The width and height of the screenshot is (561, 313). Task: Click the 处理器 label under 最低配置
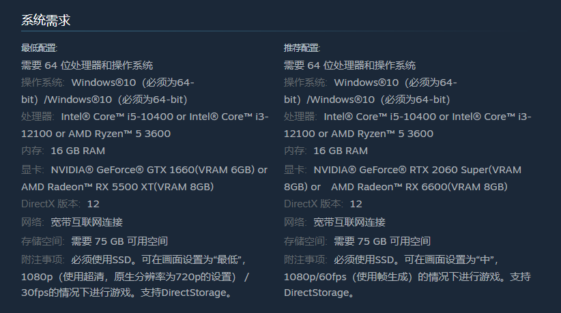[x=38, y=117]
